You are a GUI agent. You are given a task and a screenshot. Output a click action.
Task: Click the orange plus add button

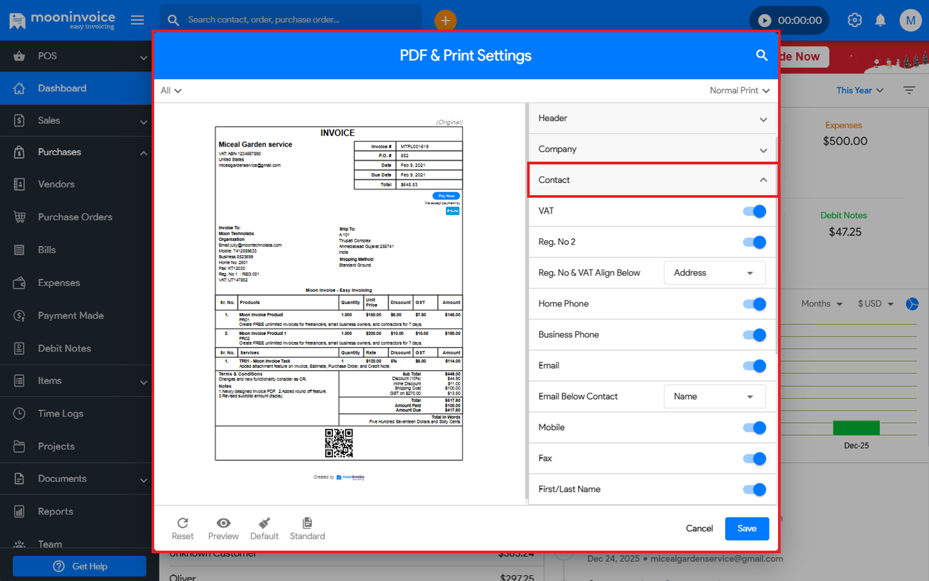pyautogui.click(x=445, y=20)
